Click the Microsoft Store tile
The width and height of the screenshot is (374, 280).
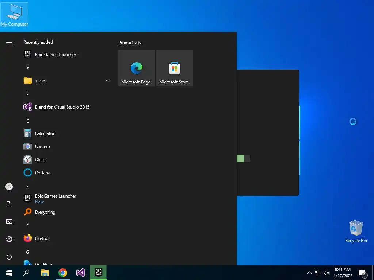174,68
